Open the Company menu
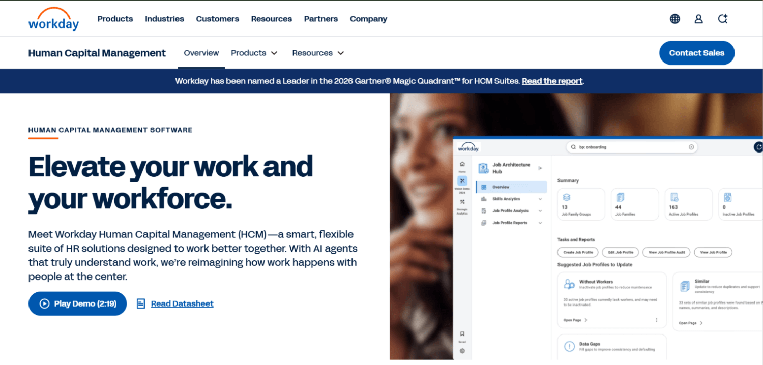The height and width of the screenshot is (365, 763). coord(368,19)
